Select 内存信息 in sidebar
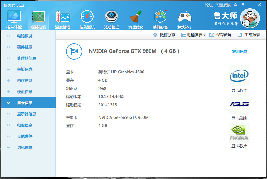267x179 pixels. pyautogui.click(x=29, y=81)
